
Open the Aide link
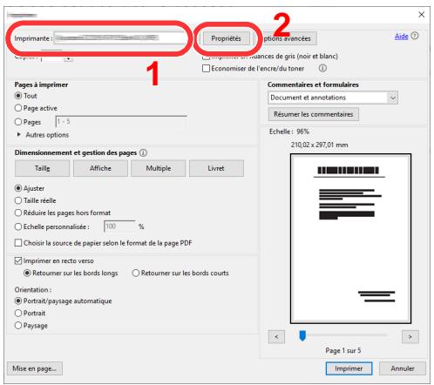(x=401, y=37)
